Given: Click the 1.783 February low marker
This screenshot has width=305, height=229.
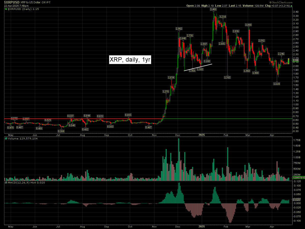Looking at the screenshot, I should coord(227,77).
